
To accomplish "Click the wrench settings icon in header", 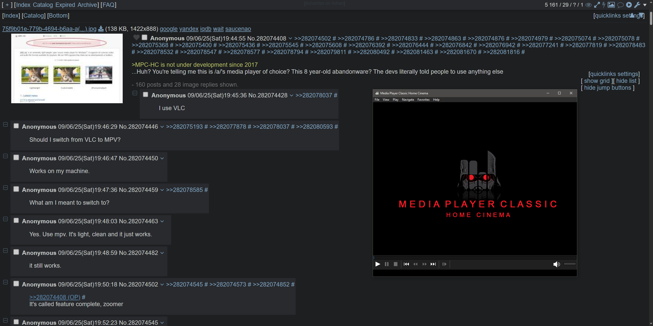I will tap(637, 5).
